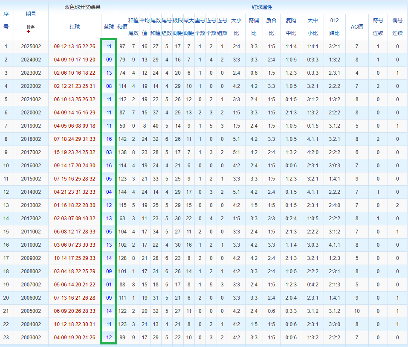Click the 红球 column header

[x=75, y=26]
